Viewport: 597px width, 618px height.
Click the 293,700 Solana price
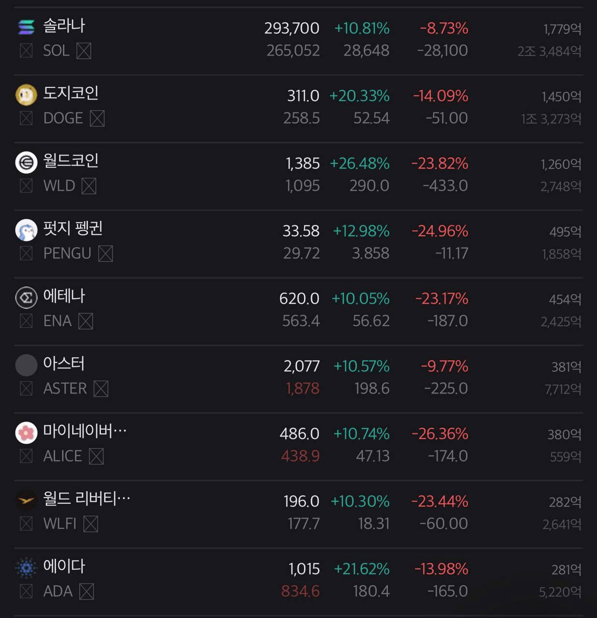(292, 28)
